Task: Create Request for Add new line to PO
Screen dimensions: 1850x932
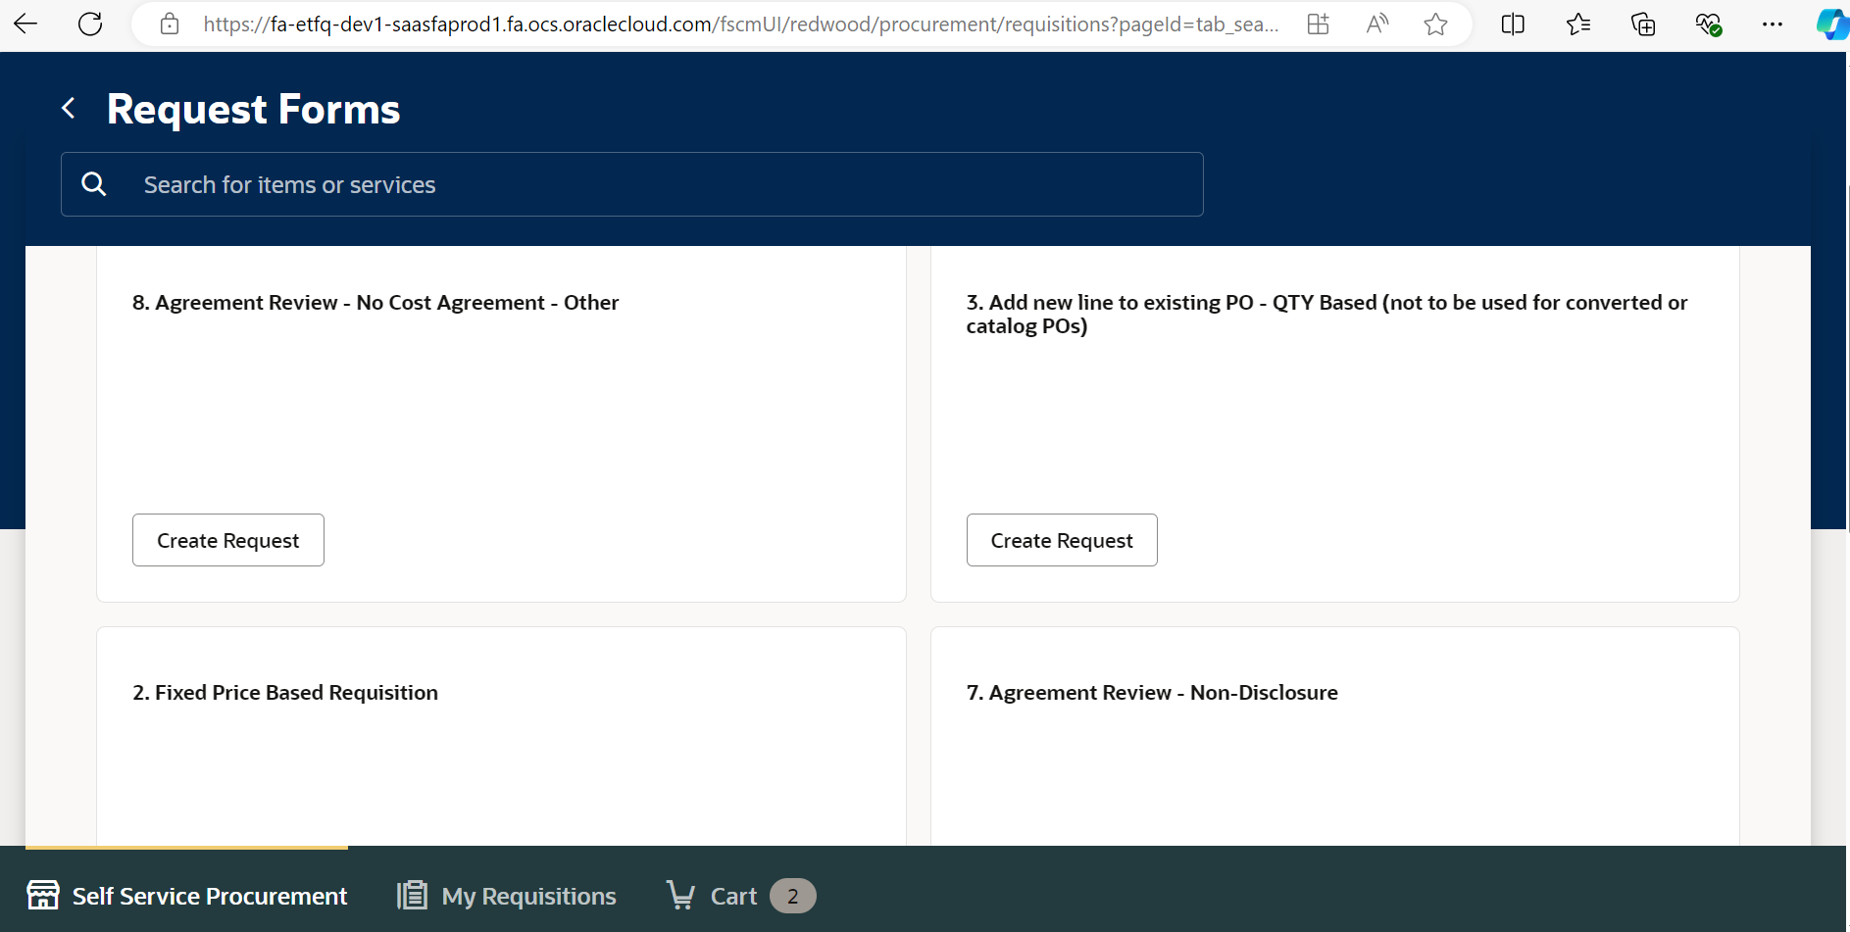Action: 1062,540
